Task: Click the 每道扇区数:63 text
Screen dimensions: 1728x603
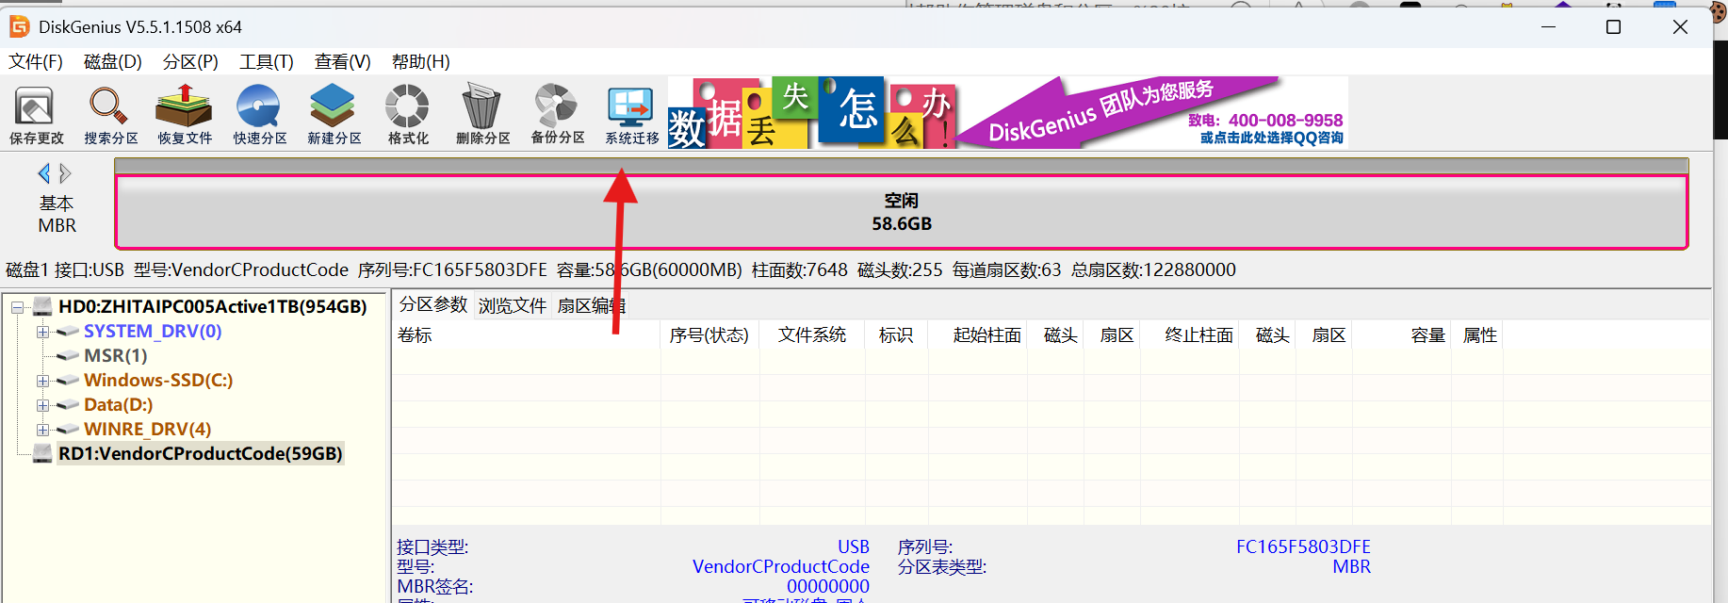Action: (x=1006, y=270)
